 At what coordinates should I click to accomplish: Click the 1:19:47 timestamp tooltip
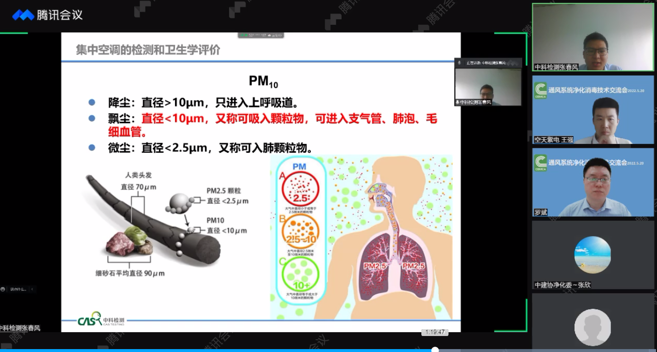[x=434, y=332]
